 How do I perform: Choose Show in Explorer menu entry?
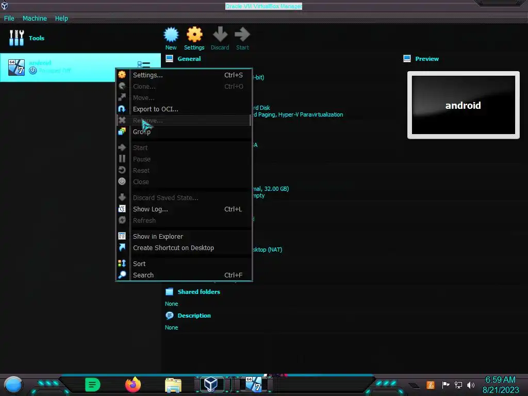click(184, 236)
